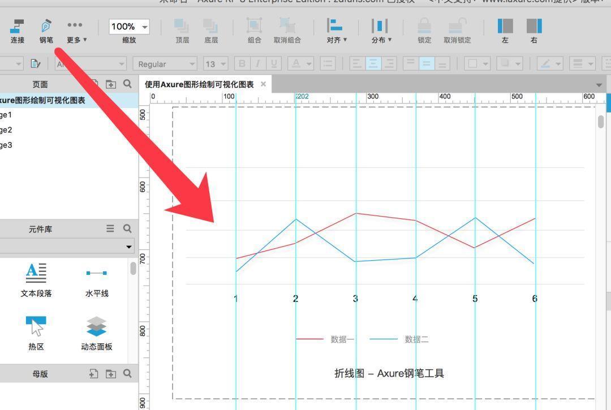611x410 pixels.
Task: Open the 更多 tools dropdown
Action: click(x=76, y=31)
